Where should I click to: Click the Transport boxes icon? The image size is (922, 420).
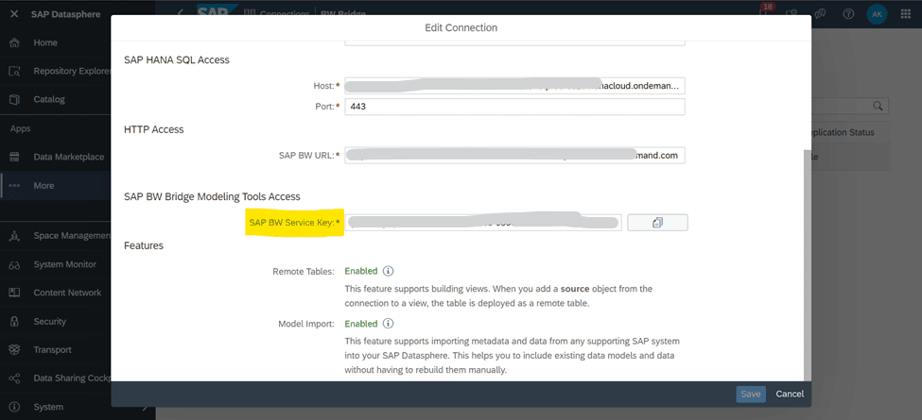coord(15,349)
